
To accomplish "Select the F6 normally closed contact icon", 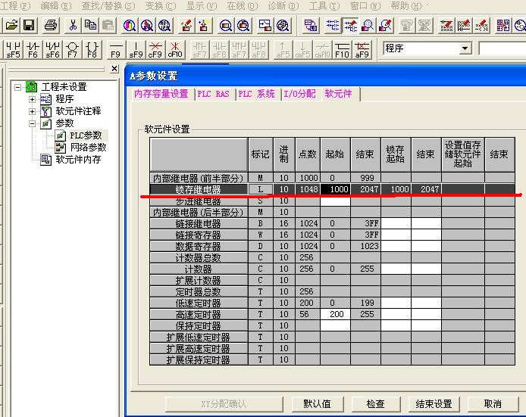I will click(33, 50).
